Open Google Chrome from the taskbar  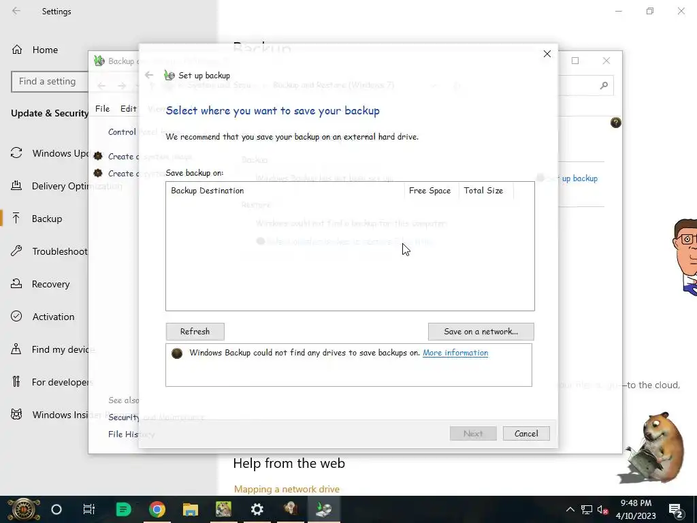click(157, 509)
